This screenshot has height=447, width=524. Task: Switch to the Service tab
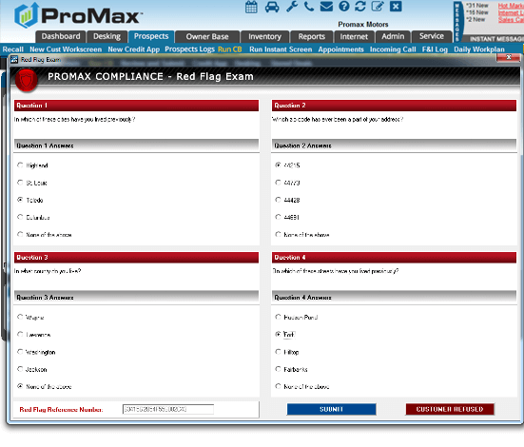(432, 36)
